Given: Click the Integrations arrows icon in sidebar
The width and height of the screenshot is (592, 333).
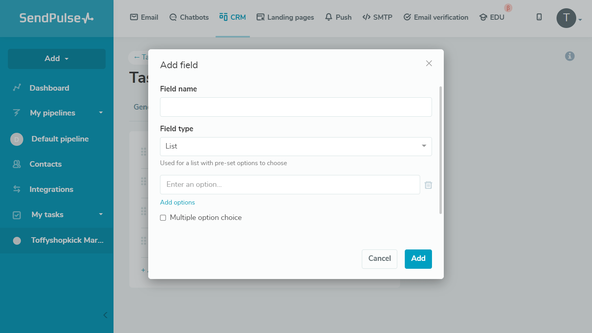Looking at the screenshot, I should [x=17, y=189].
